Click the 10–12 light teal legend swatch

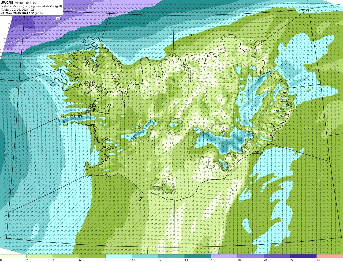tap(145, 256)
